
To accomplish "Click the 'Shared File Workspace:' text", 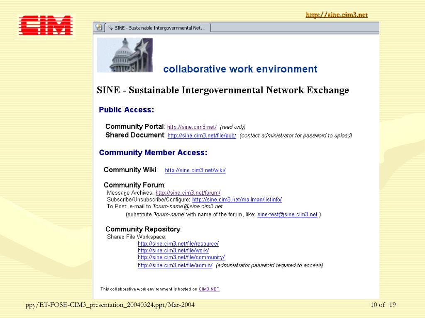I will pos(137,237).
